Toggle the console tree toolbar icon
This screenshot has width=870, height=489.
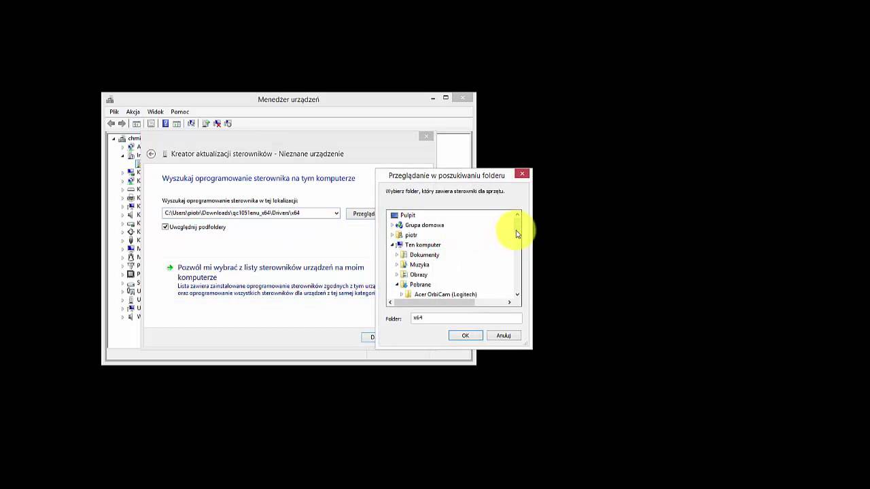pyautogui.click(x=137, y=124)
